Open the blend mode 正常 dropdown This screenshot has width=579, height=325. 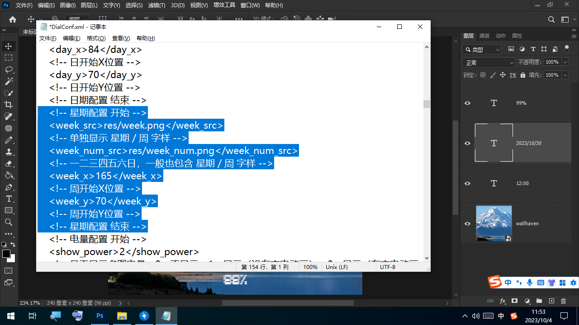489,63
